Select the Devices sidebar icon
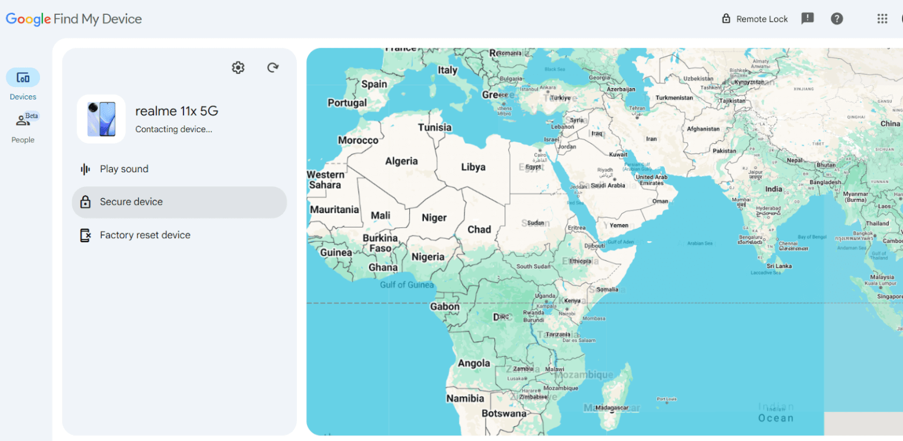This screenshot has height=441, width=903. tap(22, 77)
